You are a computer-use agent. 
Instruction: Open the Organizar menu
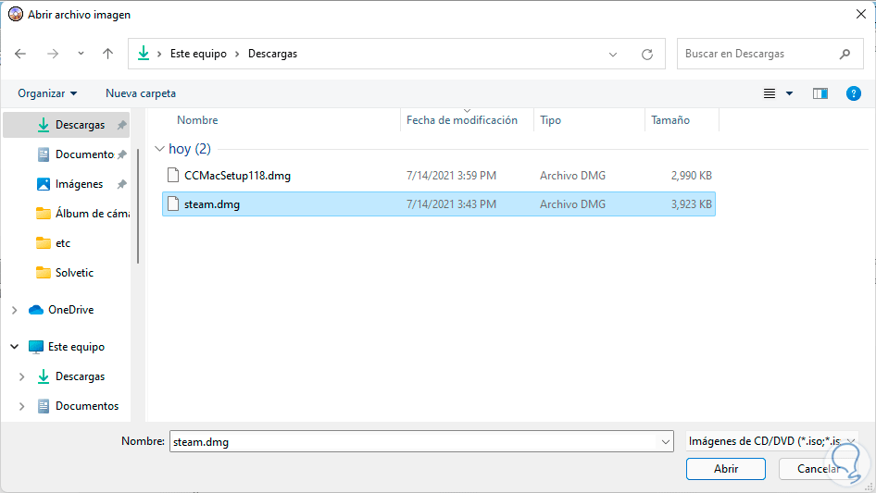pos(47,93)
